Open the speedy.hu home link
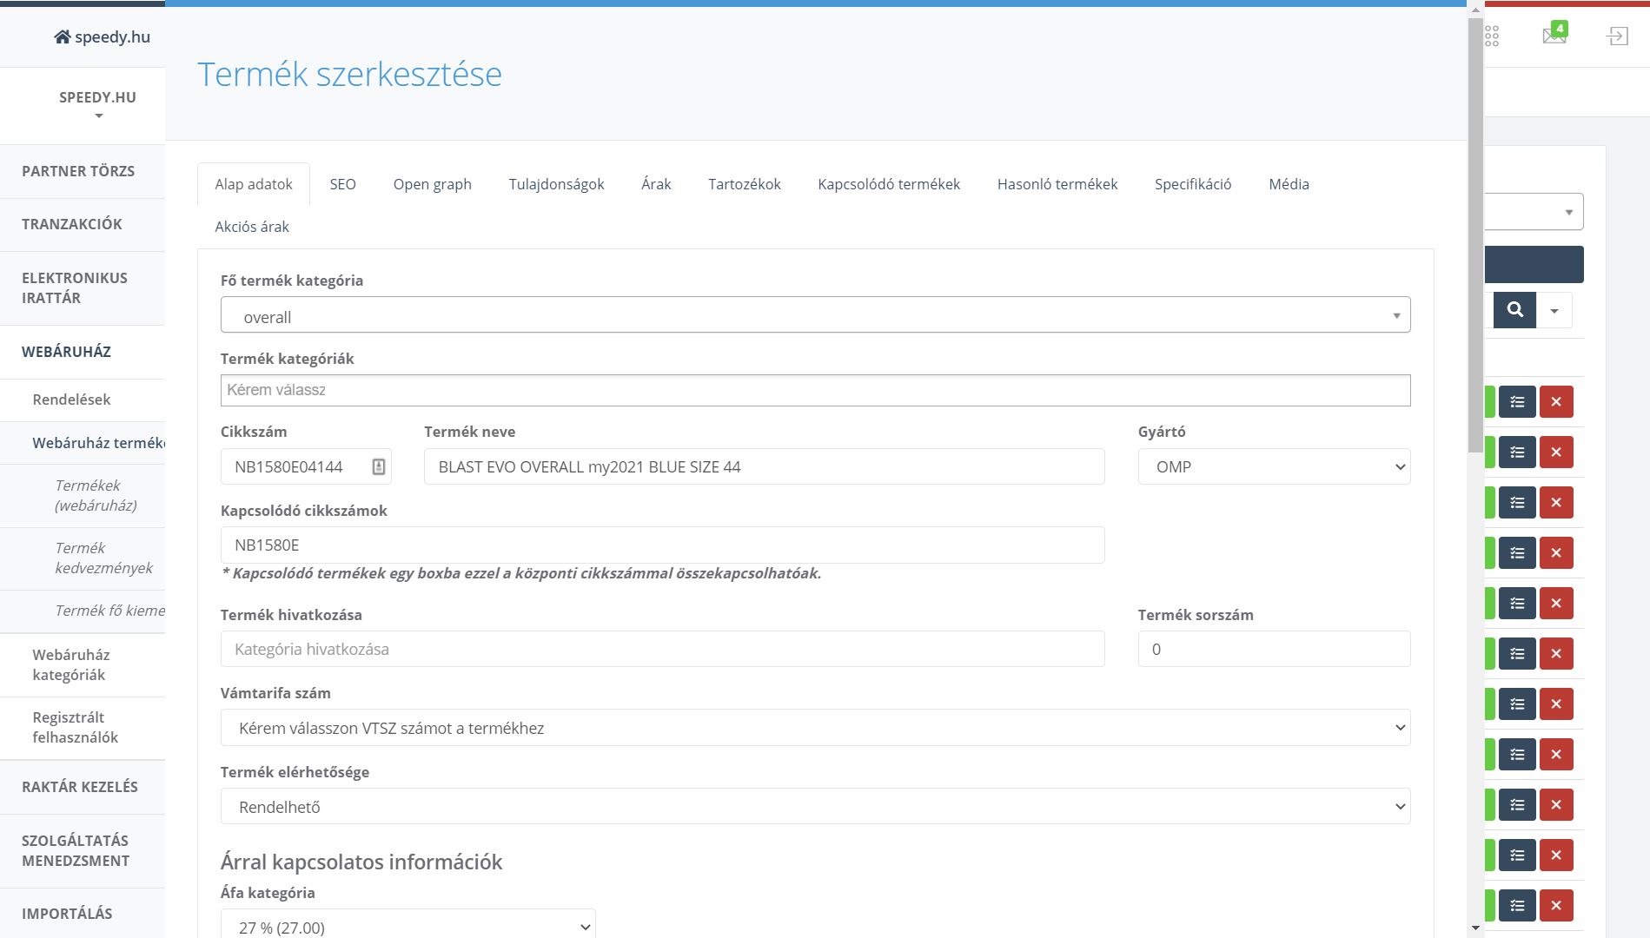 (102, 36)
